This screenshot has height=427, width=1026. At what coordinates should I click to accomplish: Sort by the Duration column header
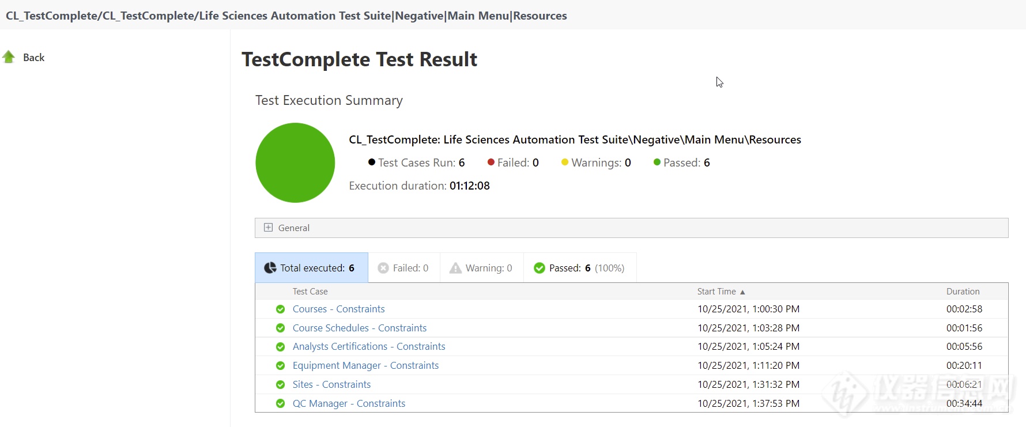pyautogui.click(x=963, y=292)
